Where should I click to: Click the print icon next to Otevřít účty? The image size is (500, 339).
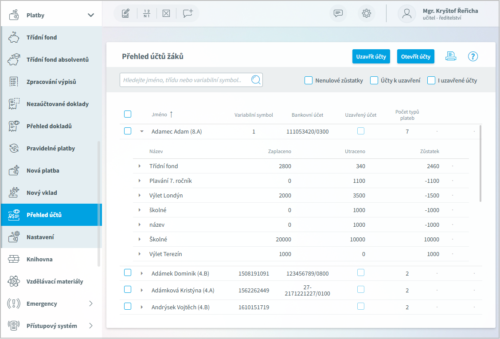[451, 56]
